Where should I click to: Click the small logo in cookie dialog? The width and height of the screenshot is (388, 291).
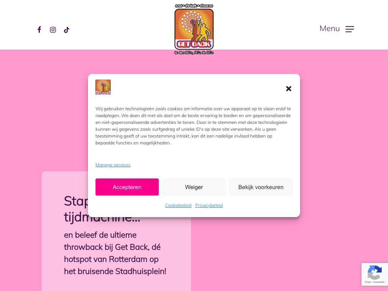click(103, 87)
